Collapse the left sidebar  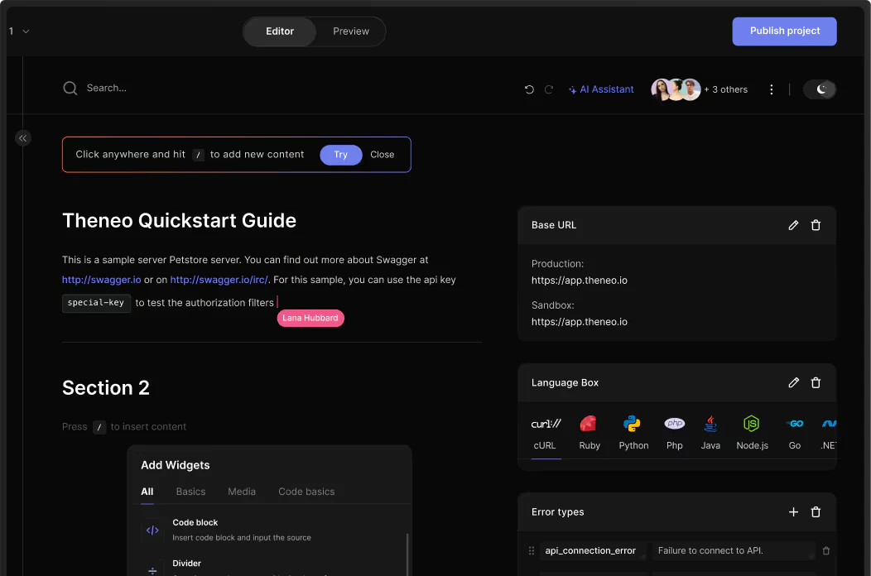[23, 138]
